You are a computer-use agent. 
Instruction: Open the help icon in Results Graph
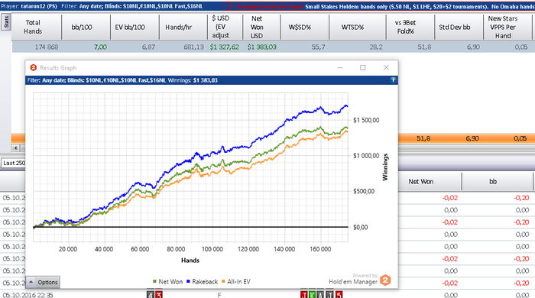393,80
